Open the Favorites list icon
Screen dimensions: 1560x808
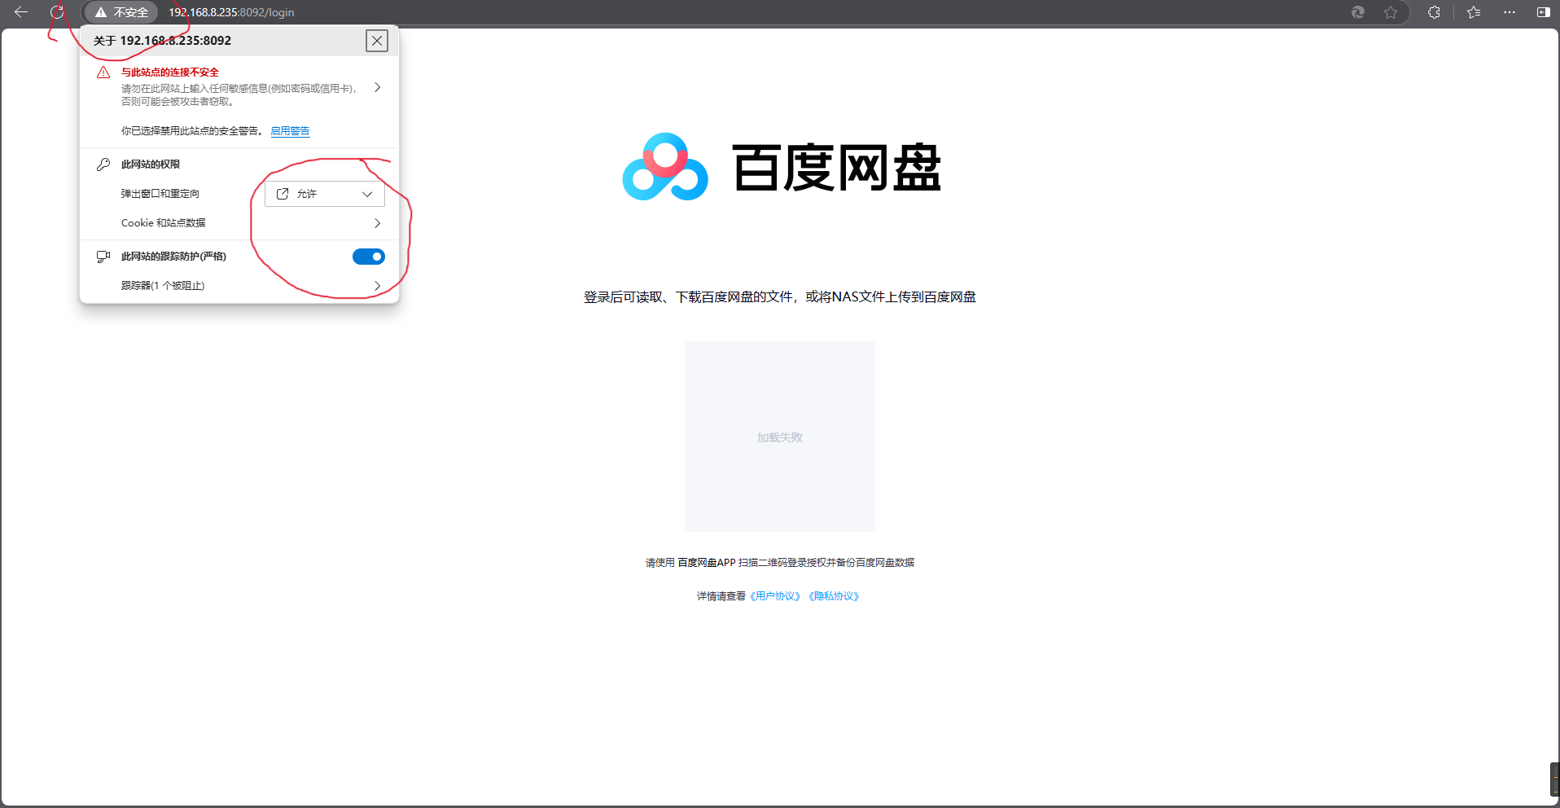1474,12
